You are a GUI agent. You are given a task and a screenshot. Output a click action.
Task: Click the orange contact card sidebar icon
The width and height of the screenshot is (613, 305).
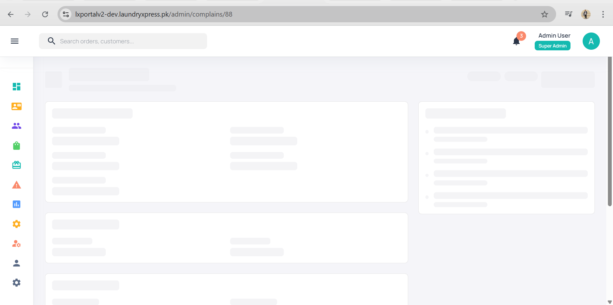coord(17,106)
